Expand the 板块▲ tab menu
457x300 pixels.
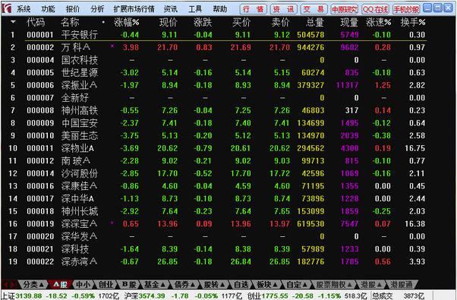click(266, 284)
